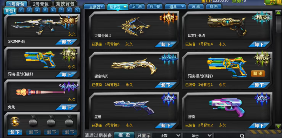
Task: Click the 鎏金铳刃 gold pistol image
Action: tap(134, 66)
